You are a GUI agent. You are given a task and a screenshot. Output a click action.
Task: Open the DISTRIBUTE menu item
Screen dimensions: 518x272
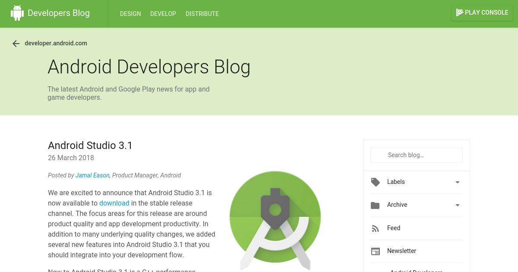click(202, 14)
